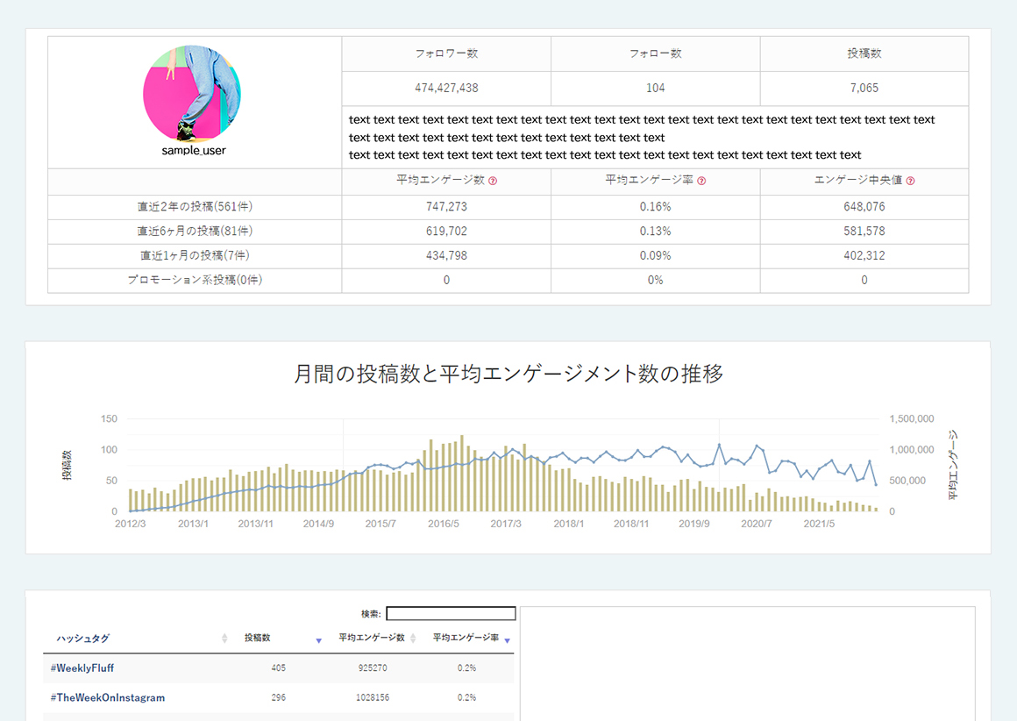Sort by 平均エンゲージ数 in hashtag table
Viewport: 1017px width, 721px height.
[x=413, y=639]
